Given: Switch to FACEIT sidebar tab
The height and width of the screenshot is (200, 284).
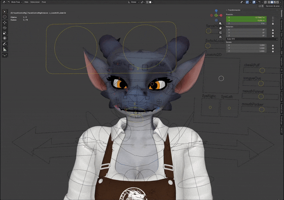Looking at the screenshot, I should point(282,131).
